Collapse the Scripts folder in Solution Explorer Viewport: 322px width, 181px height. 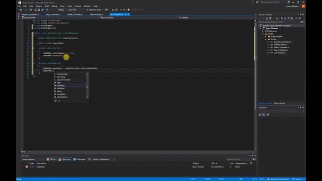tap(266, 39)
